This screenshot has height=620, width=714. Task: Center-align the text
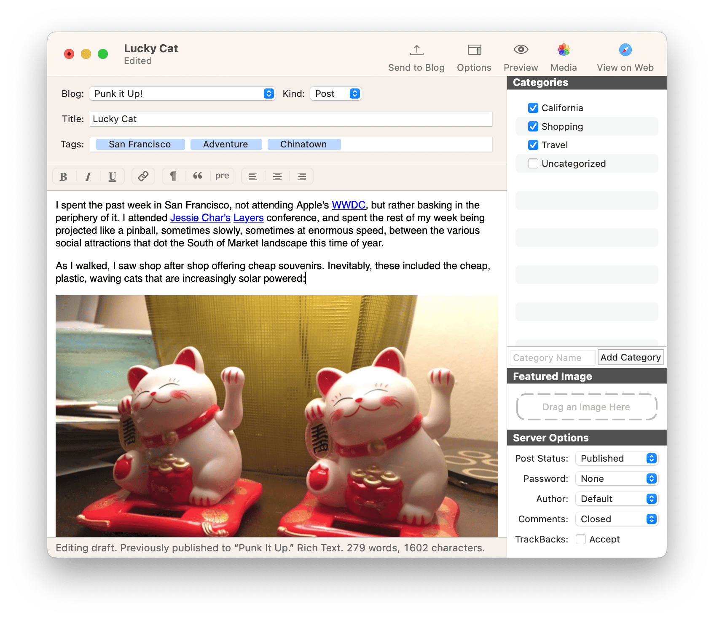tap(277, 176)
